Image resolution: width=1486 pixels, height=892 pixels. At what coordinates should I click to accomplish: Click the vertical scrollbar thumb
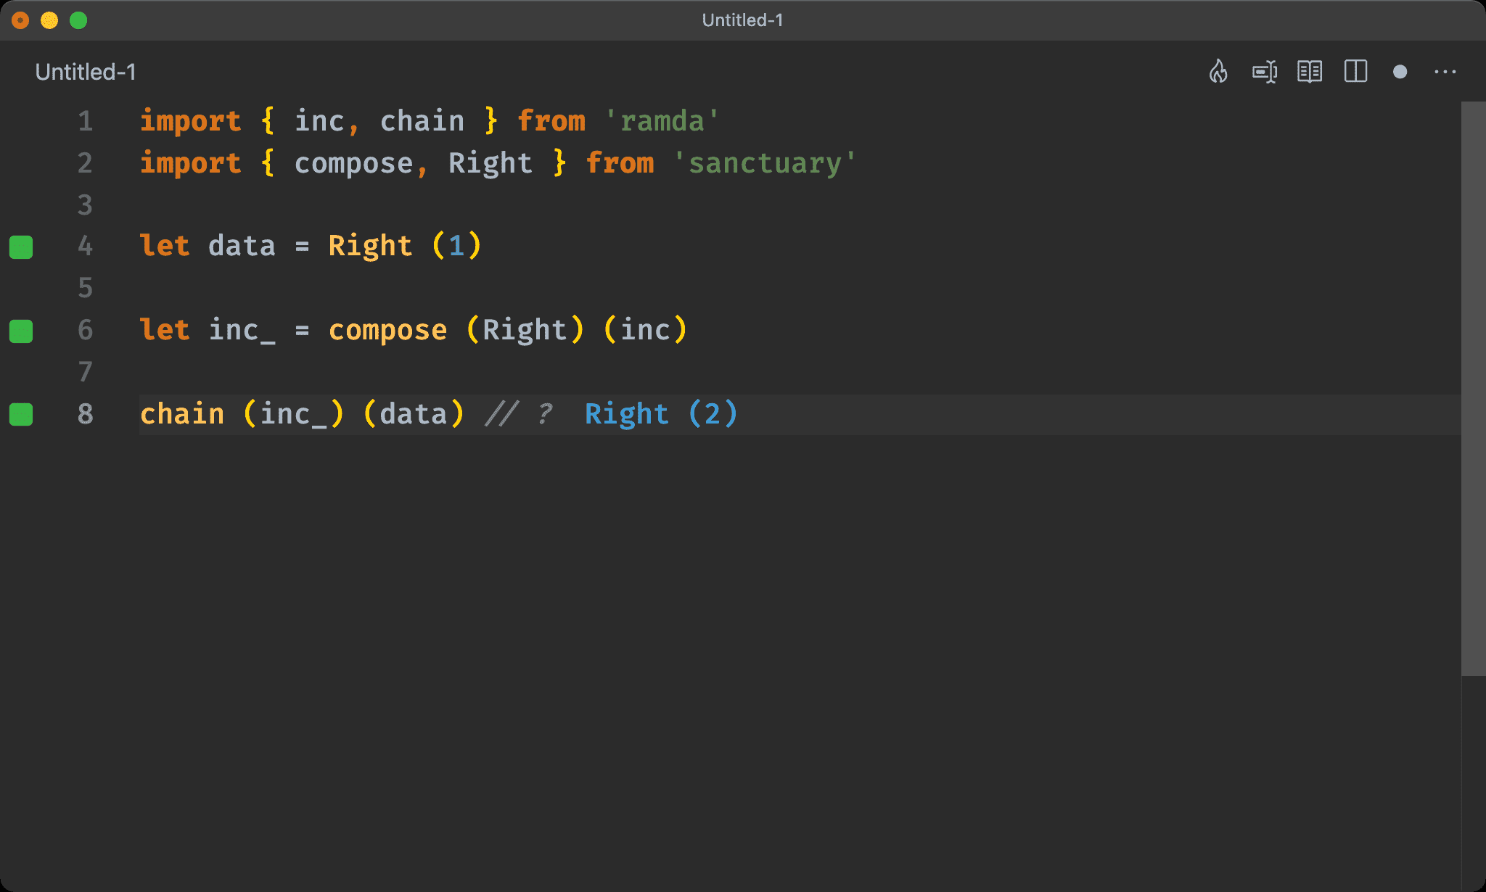click(x=1473, y=388)
